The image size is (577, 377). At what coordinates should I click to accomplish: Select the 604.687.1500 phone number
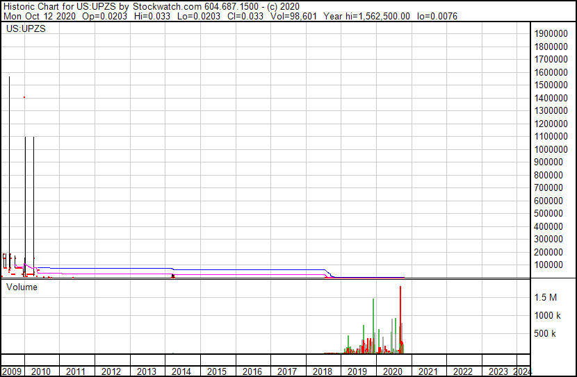(231, 7)
